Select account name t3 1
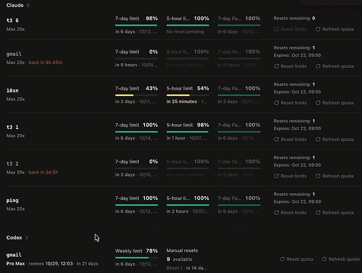362x273 pixels. pyautogui.click(x=13, y=127)
